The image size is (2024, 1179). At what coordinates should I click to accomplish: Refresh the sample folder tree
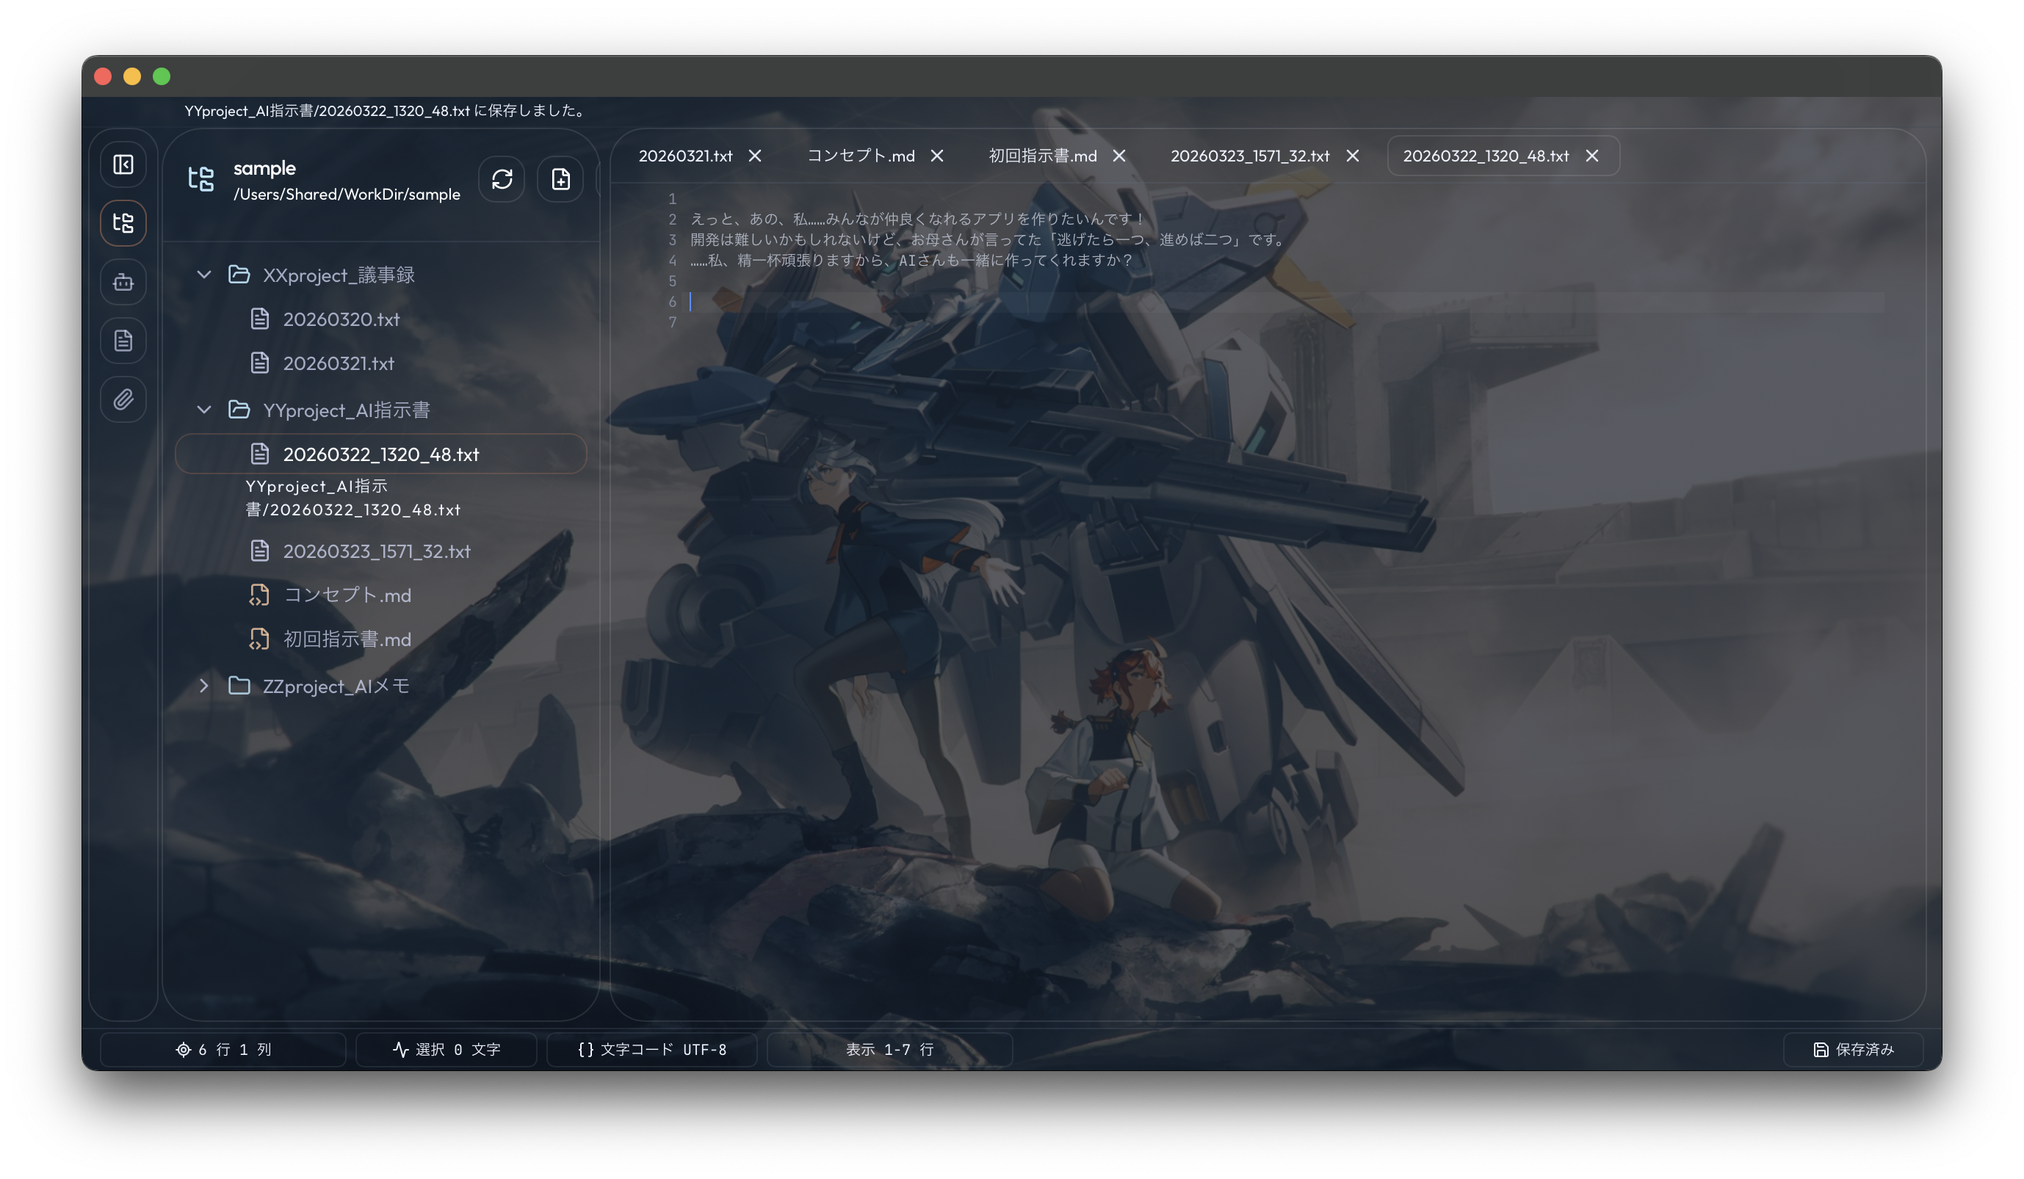pos(501,179)
